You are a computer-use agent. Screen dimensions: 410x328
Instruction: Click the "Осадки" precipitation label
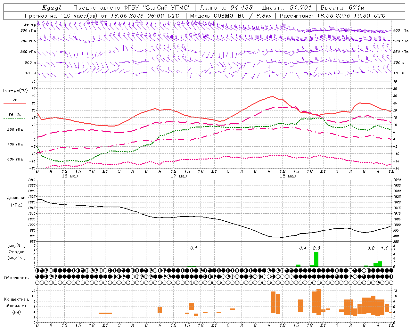click(17, 252)
